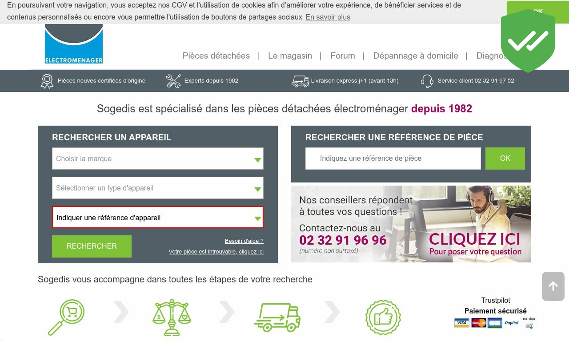Click the green delivery truck step icon
The width and height of the screenshot is (569, 341).
pos(277,317)
